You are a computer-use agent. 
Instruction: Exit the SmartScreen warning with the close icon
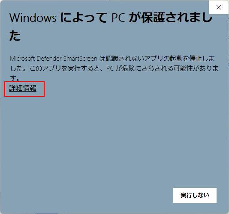tap(219, 7)
